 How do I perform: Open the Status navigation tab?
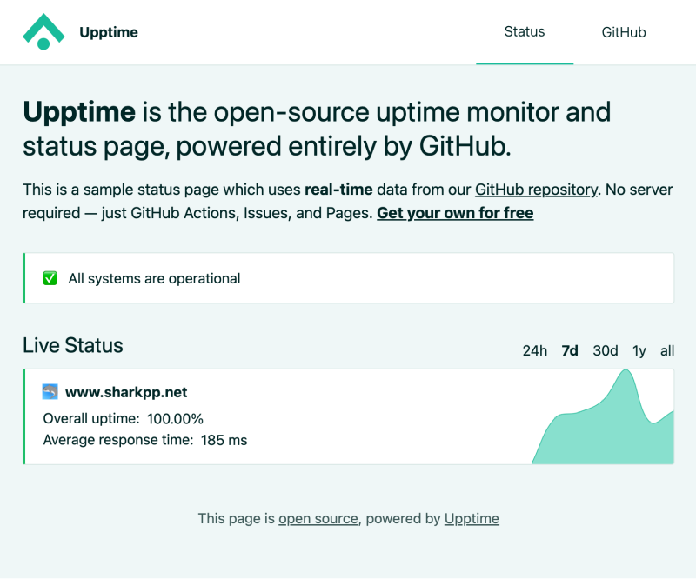pyautogui.click(x=525, y=31)
